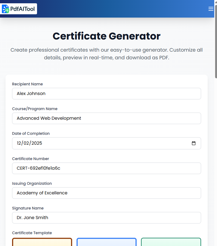Edit the Issuing Organization field

click(106, 193)
